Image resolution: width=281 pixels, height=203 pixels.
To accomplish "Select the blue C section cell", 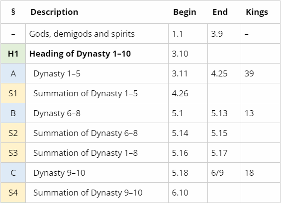I will [13, 173].
